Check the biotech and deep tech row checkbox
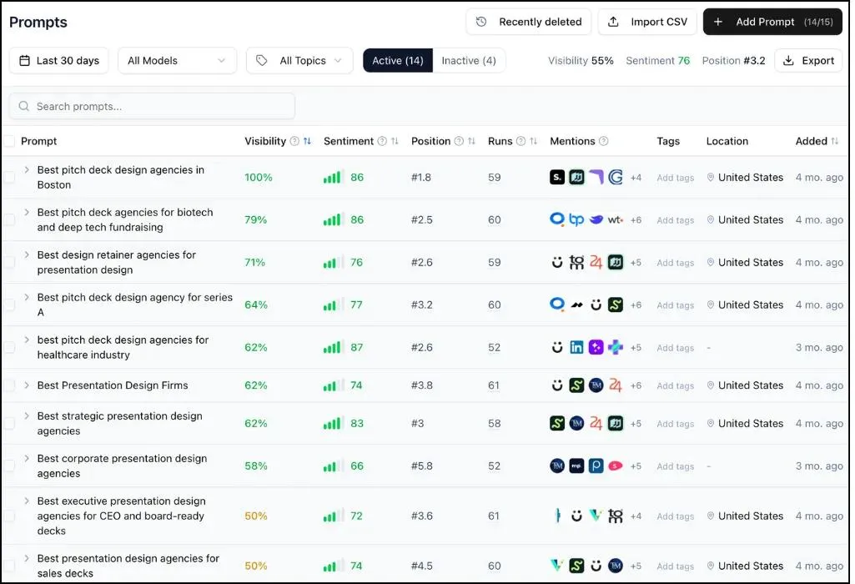This screenshot has width=855, height=584. [x=8, y=219]
